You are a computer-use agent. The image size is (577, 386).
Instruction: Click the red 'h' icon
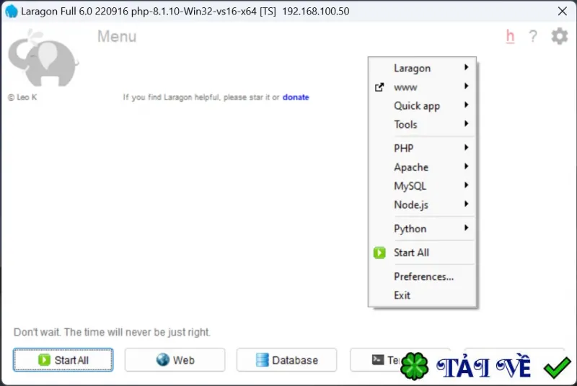510,36
